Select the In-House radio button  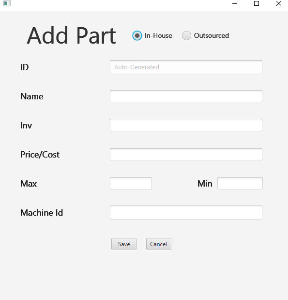pyautogui.click(x=137, y=35)
